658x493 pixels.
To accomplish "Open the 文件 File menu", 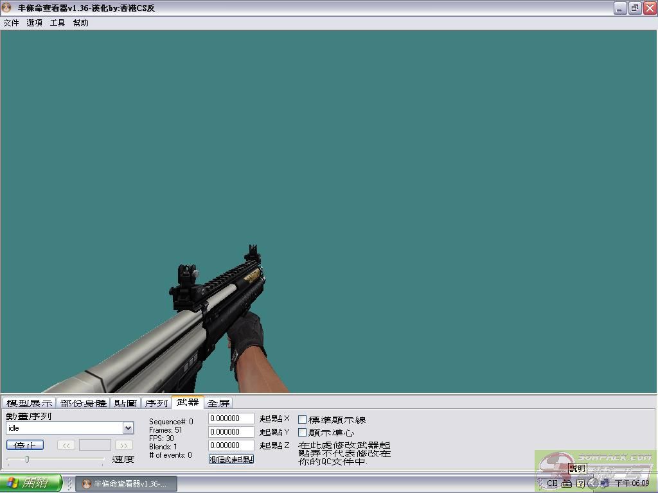I will pos(11,23).
